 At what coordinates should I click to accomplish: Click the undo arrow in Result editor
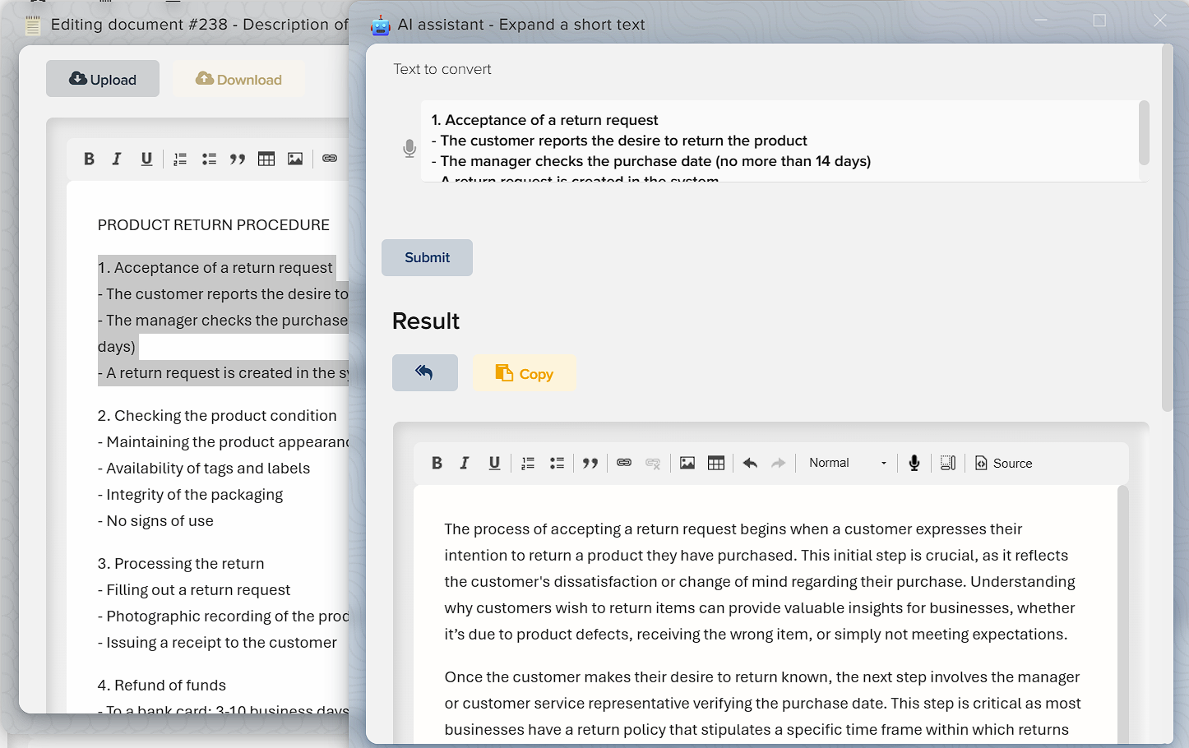pyautogui.click(x=750, y=464)
